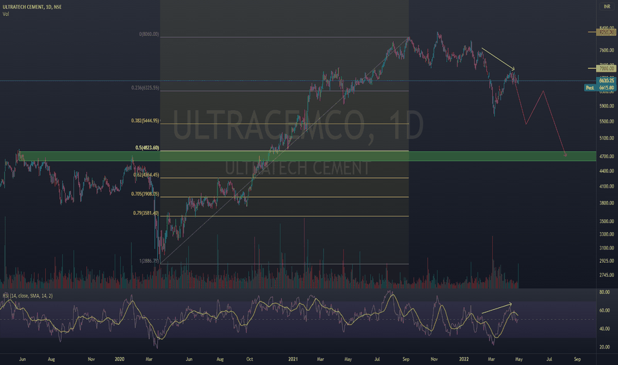Viewport: 618px width, 365px height.
Task: Click the 5100.00 price axis label
Action: click(607, 139)
